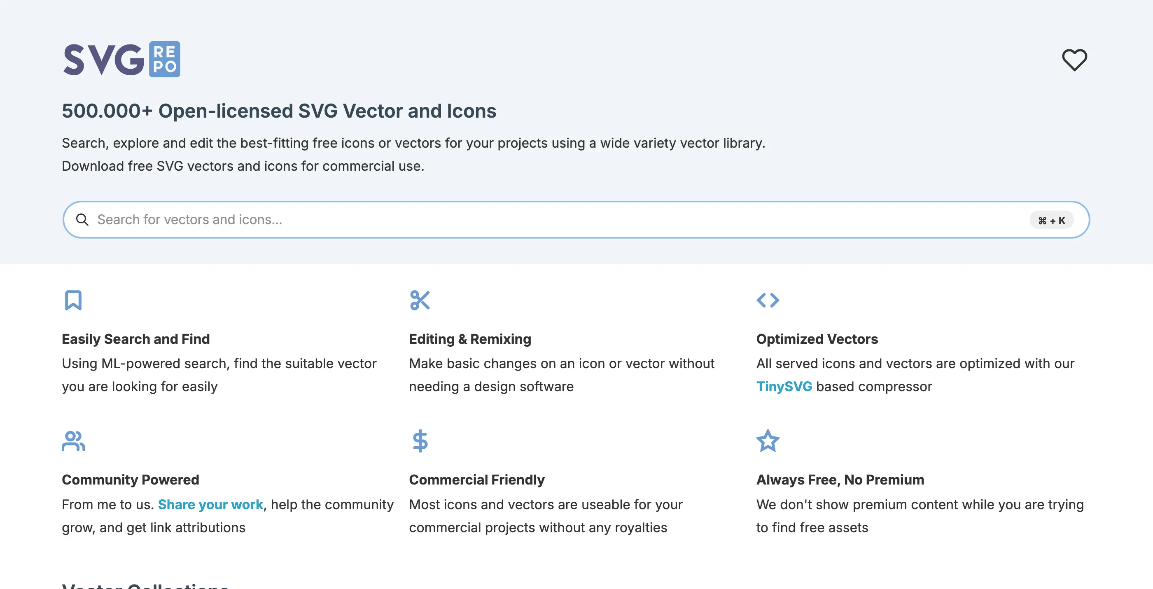The width and height of the screenshot is (1153, 589).
Task: Click the Community Powered heading
Action: [x=130, y=480]
